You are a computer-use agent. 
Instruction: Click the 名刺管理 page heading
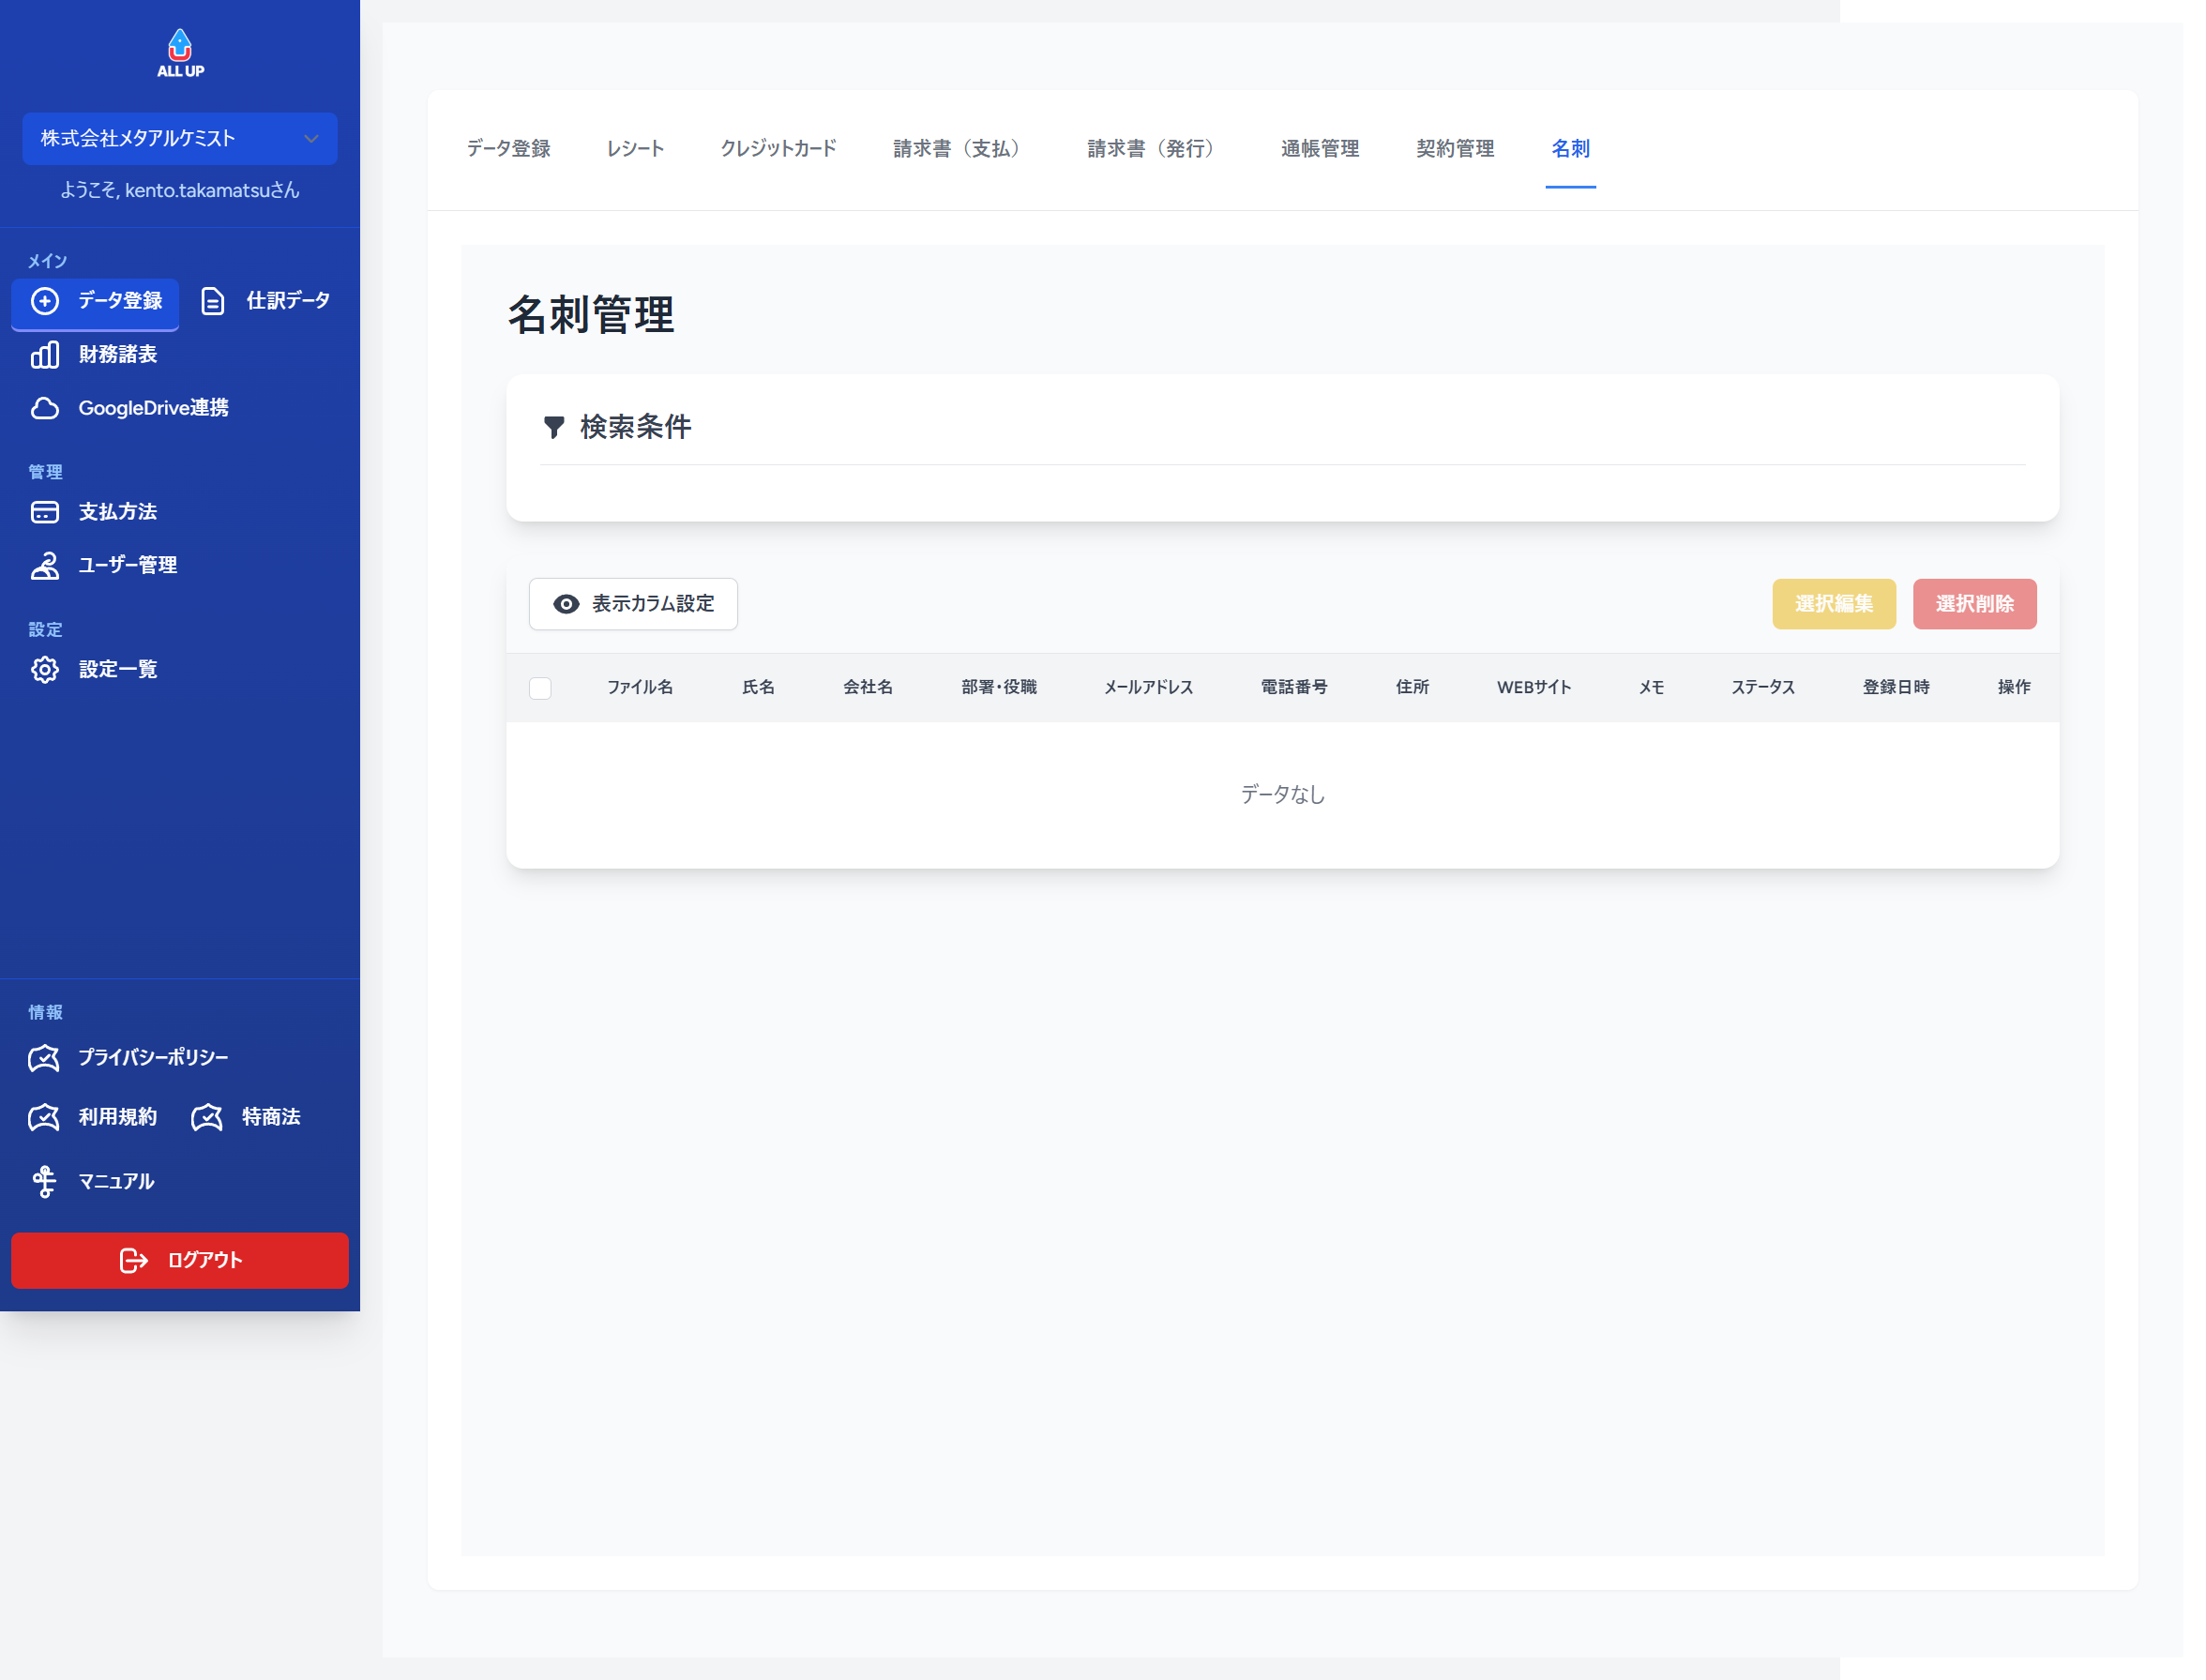click(590, 315)
